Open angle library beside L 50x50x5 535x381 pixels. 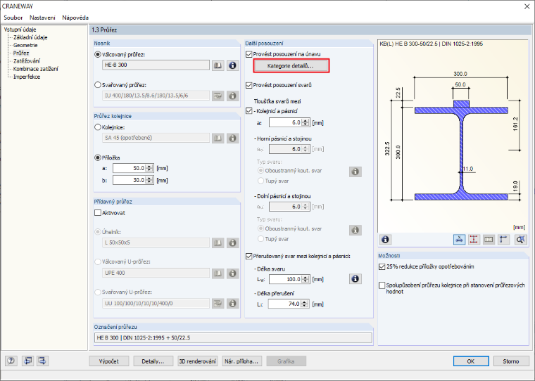pos(218,243)
